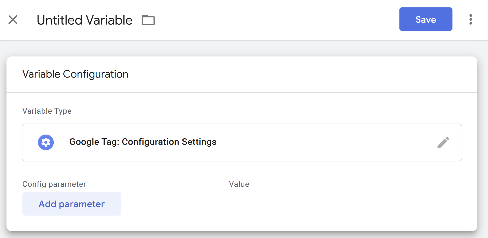Viewport: 488px width, 238px height.
Task: Click the underline beneath Untitled Variable title
Action: (85, 31)
